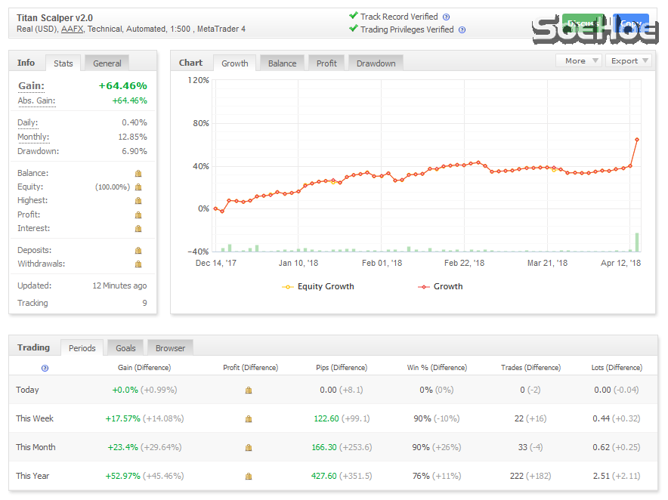
Task: Switch to the Drawdown chart tab
Action: (x=376, y=63)
